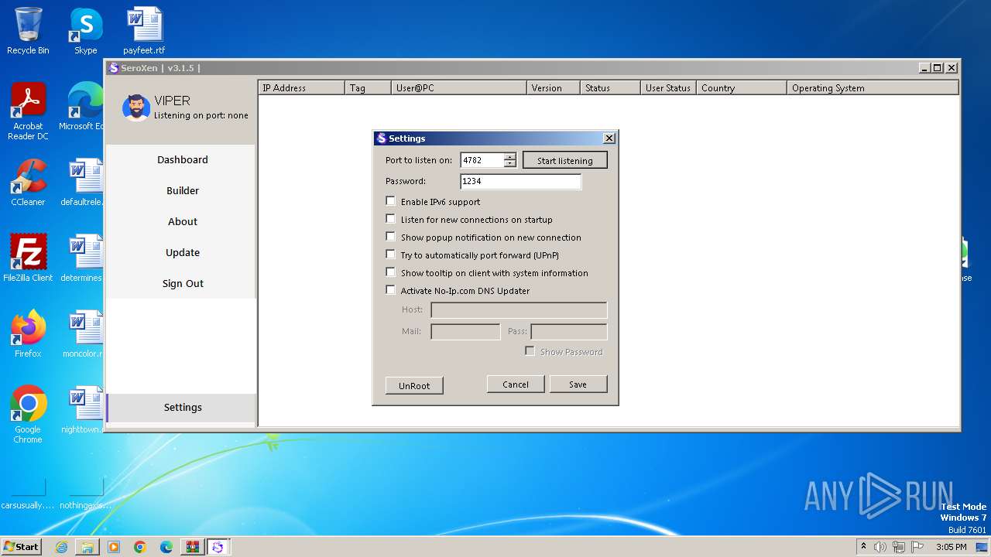Choose Sign Out in the sidebar
Screen dimensions: 991x557
pos(182,283)
